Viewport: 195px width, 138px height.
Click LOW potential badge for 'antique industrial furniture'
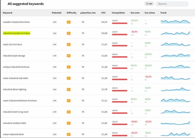tap(55, 67)
